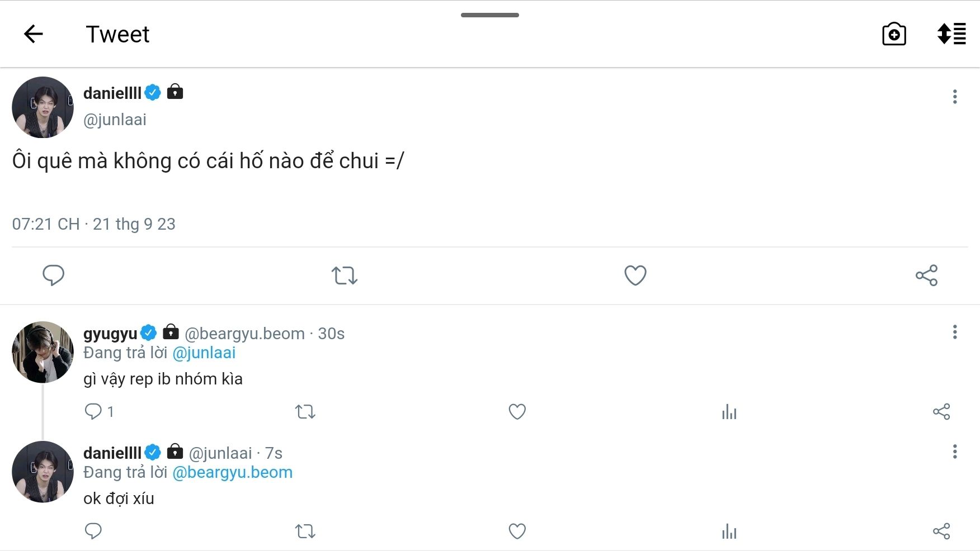Tap the camera add-photo icon

pyautogui.click(x=894, y=34)
